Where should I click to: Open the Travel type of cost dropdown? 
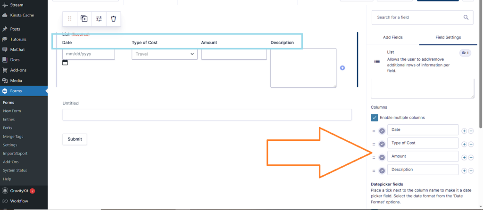pos(165,54)
